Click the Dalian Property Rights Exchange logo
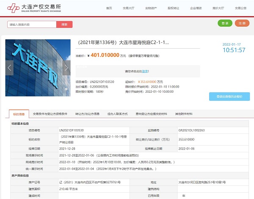Screen dimensions: 254x199 (x=34, y=8)
